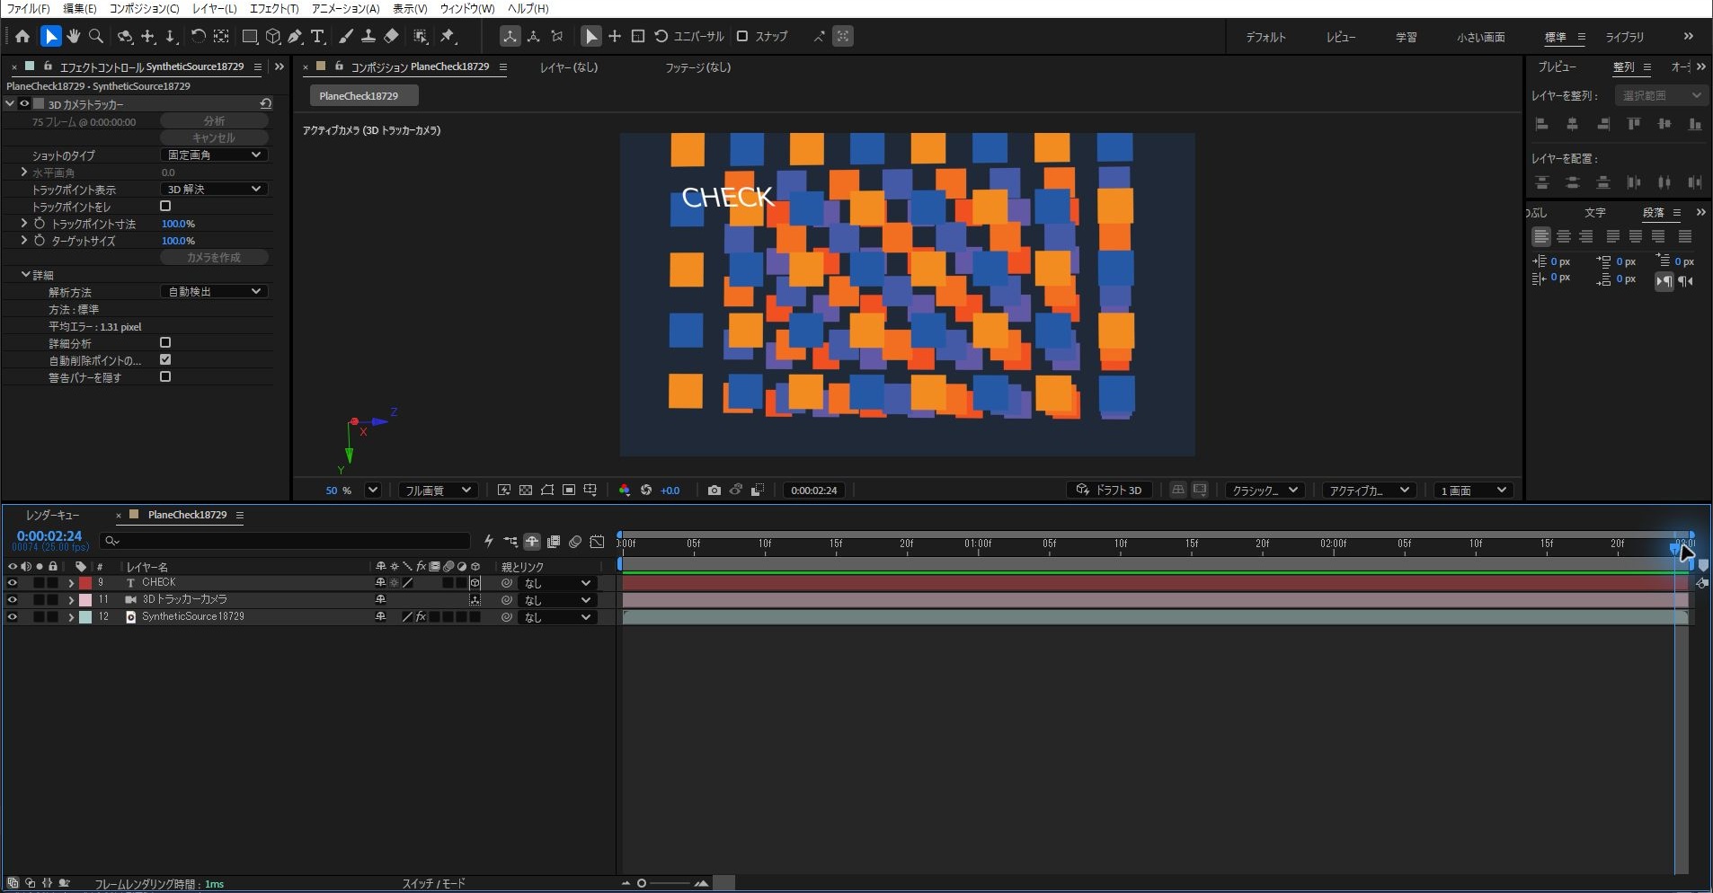Open the エフェクト(T) menu
1713x893 pixels.
pyautogui.click(x=274, y=8)
